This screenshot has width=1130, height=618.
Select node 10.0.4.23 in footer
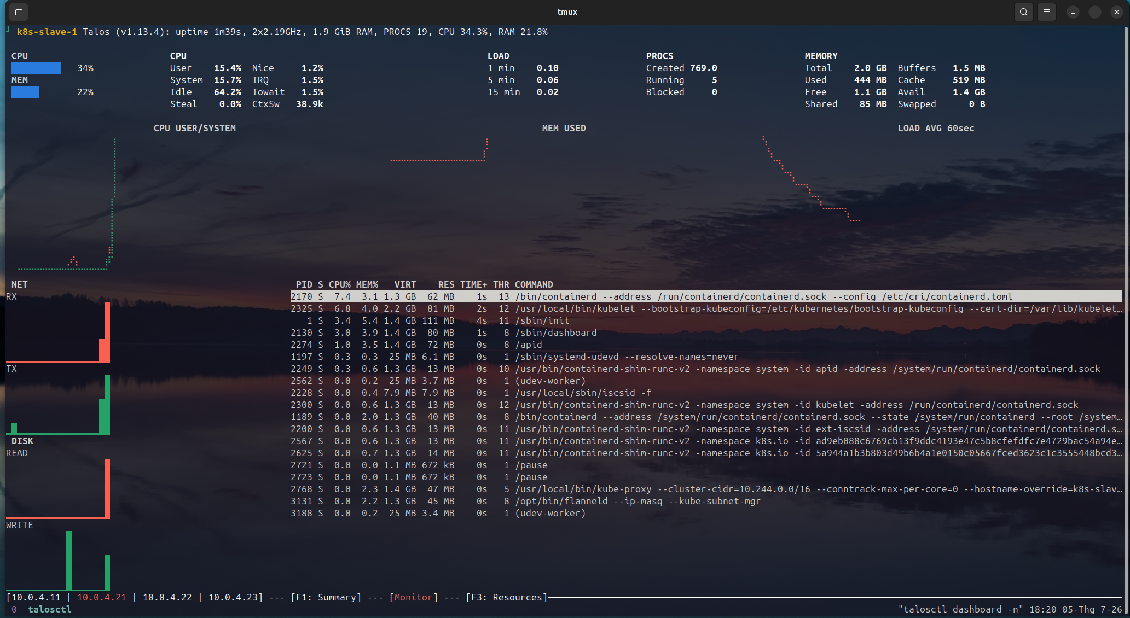pos(233,597)
